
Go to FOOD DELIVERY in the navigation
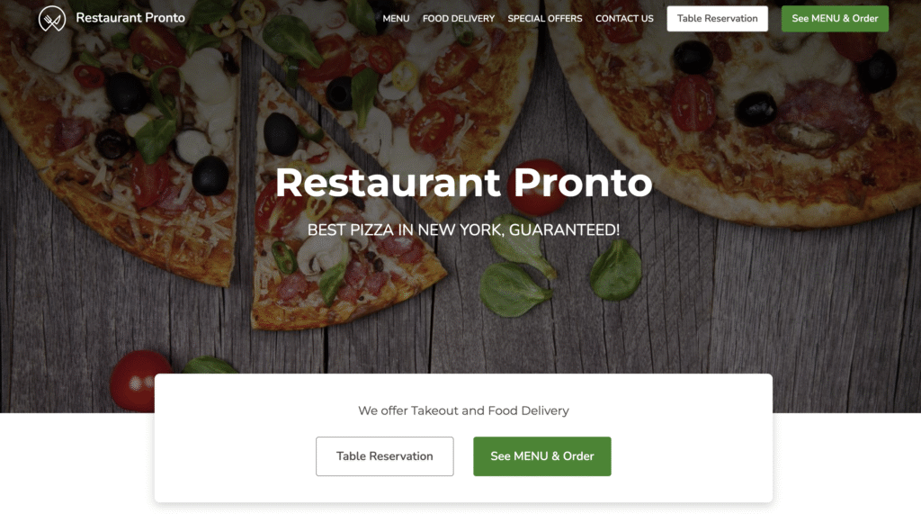pyautogui.click(x=459, y=19)
